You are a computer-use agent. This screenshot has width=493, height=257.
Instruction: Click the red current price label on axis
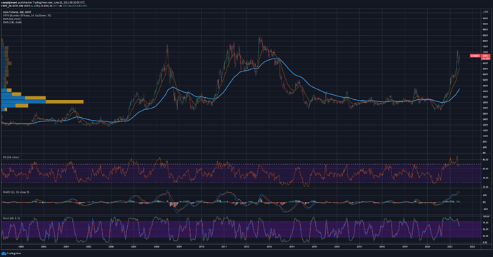pos(486,57)
